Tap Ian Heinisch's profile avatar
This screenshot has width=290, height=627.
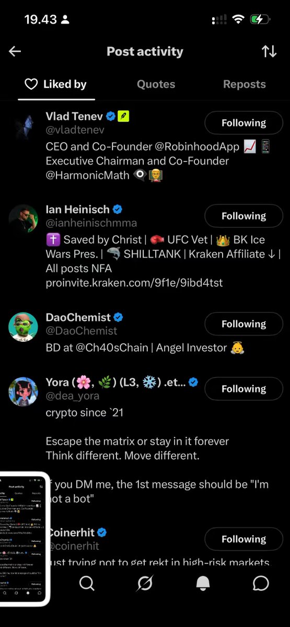point(23,218)
